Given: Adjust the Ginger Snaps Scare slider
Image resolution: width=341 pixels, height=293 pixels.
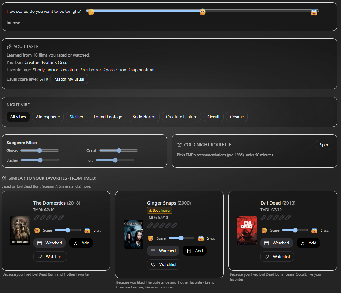Looking at the screenshot, I should pyautogui.click(x=181, y=238).
